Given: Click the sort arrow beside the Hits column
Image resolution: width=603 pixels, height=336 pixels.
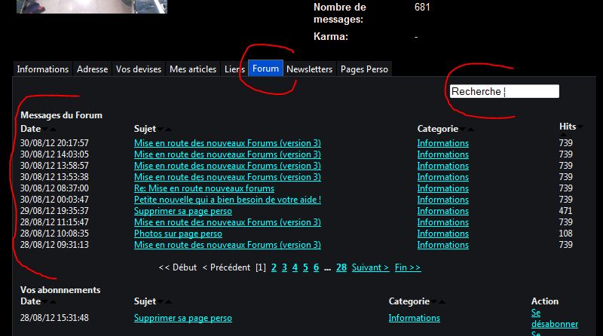Looking at the screenshot, I should [580, 127].
